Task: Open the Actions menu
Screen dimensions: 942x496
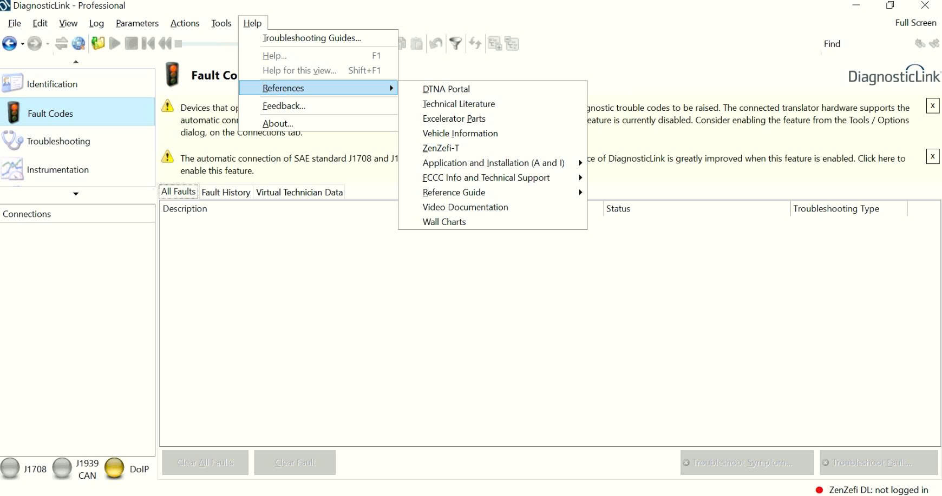Action: [185, 23]
